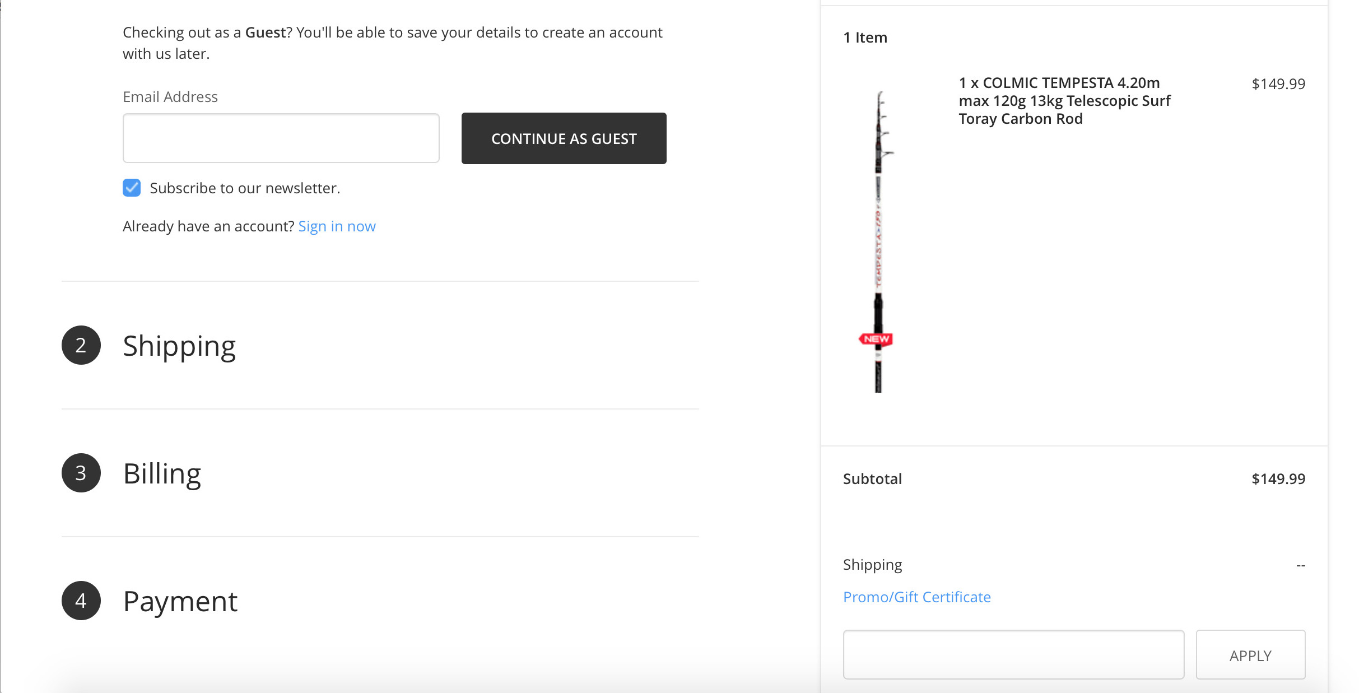Image resolution: width=1359 pixels, height=693 pixels.
Task: Expand the Billing section heading
Action: click(162, 473)
